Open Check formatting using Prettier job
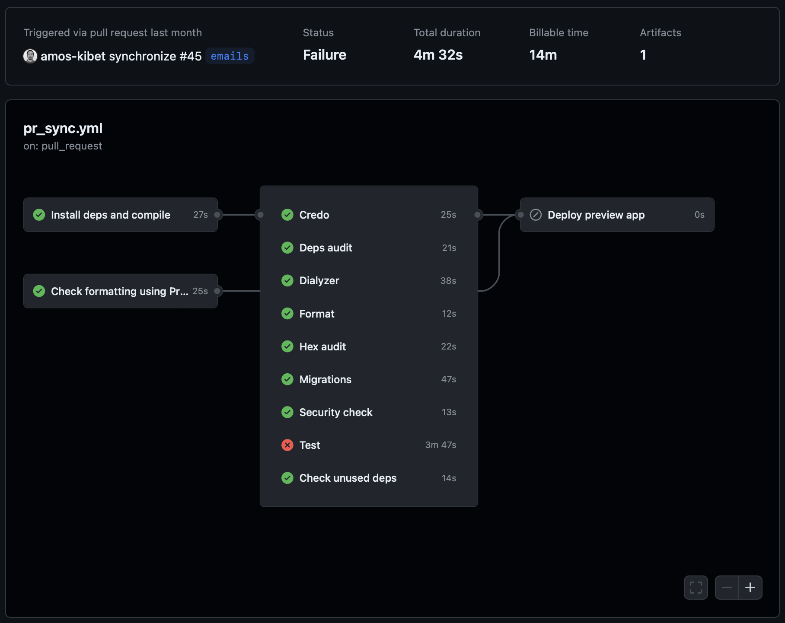This screenshot has height=623, width=785. click(x=119, y=291)
